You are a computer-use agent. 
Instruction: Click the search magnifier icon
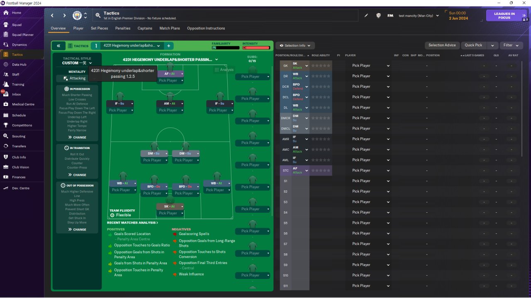[98, 16]
